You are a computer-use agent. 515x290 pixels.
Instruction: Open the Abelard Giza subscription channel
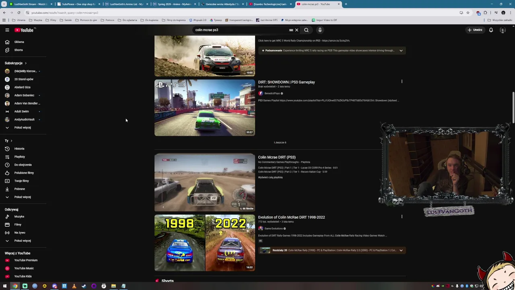(22, 87)
